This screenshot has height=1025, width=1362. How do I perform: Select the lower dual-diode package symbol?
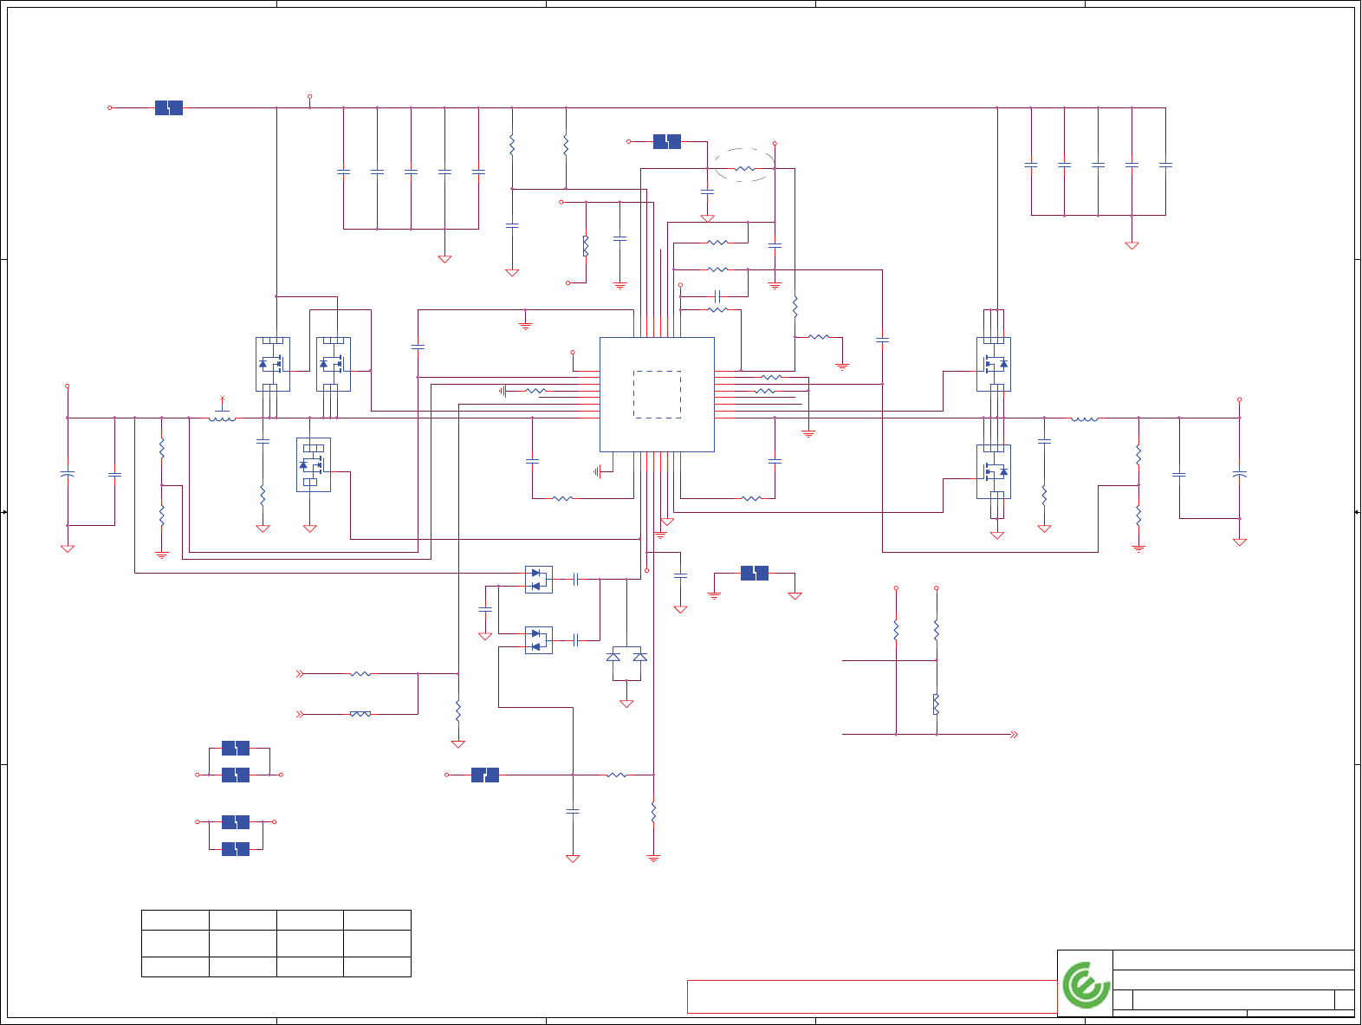539,640
